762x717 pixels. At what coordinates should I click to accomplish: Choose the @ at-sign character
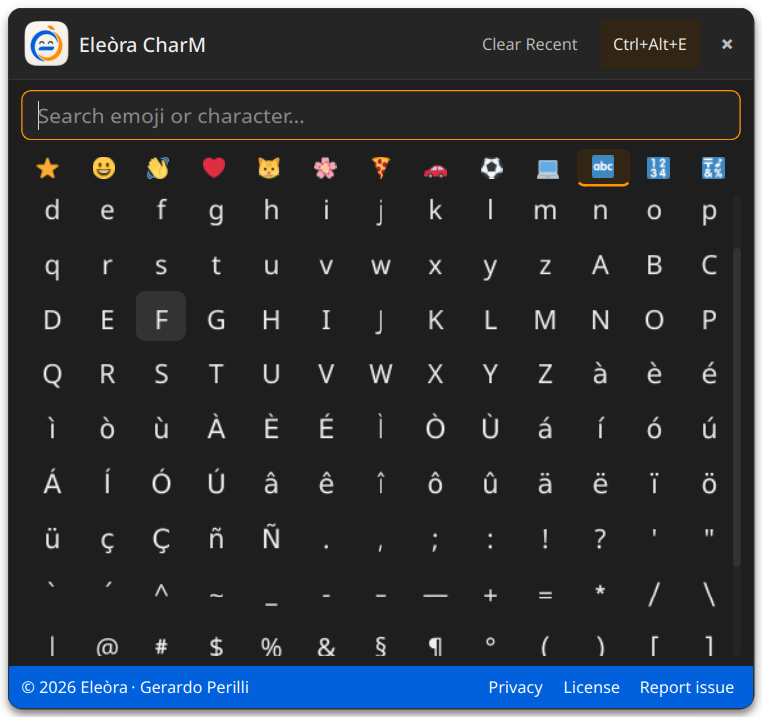(x=107, y=646)
